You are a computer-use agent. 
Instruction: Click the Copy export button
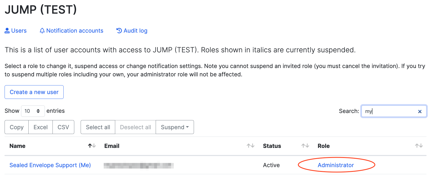(x=16, y=127)
